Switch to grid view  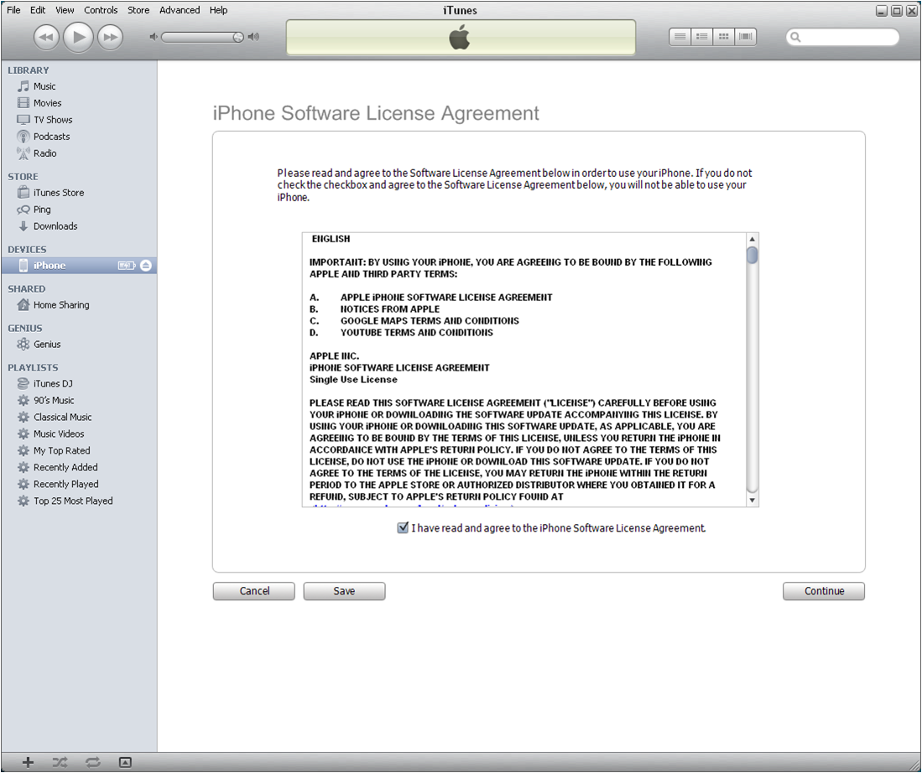(x=724, y=37)
